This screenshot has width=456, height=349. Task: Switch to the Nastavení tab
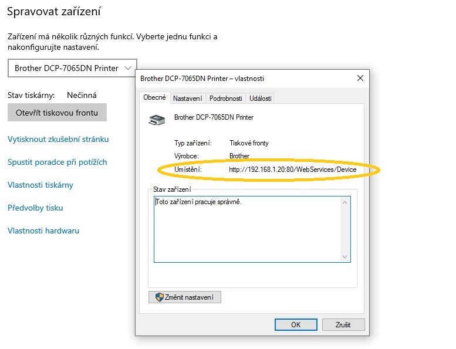click(x=188, y=99)
